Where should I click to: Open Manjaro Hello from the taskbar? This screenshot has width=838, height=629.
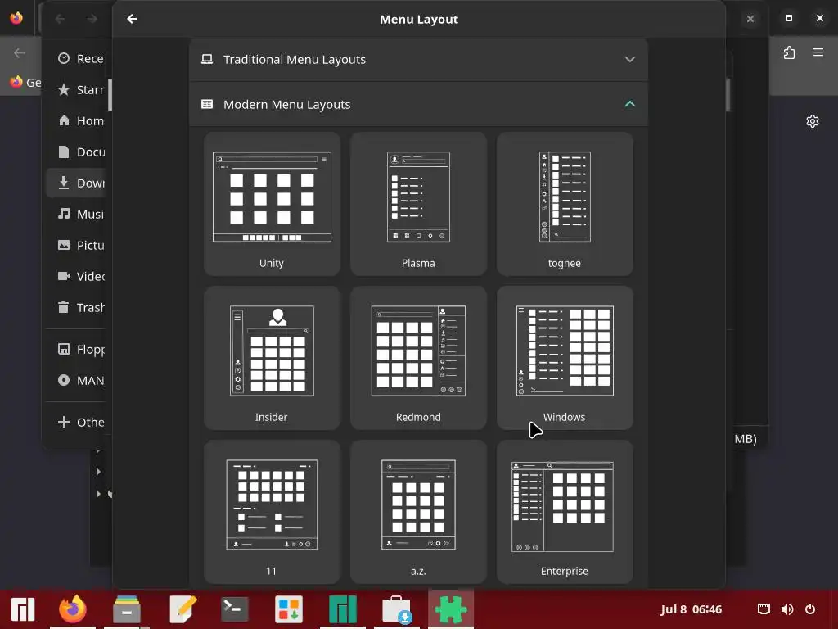point(343,609)
